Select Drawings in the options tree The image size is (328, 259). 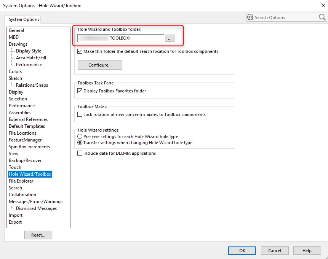[x=18, y=44]
